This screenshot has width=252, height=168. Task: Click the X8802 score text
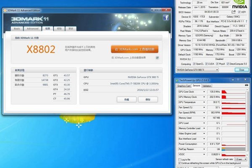click(x=41, y=49)
